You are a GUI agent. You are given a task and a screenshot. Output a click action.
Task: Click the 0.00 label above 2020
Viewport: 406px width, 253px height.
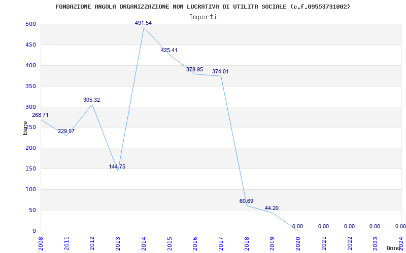(297, 226)
